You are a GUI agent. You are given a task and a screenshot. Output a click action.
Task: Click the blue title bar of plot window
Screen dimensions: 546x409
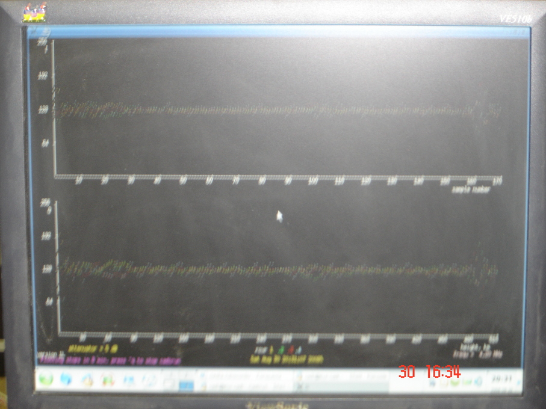point(279,32)
